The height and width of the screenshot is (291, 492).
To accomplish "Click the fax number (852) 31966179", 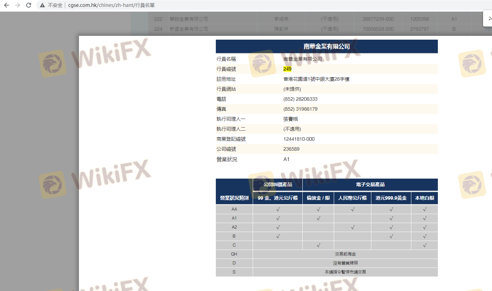I will click(x=300, y=109).
